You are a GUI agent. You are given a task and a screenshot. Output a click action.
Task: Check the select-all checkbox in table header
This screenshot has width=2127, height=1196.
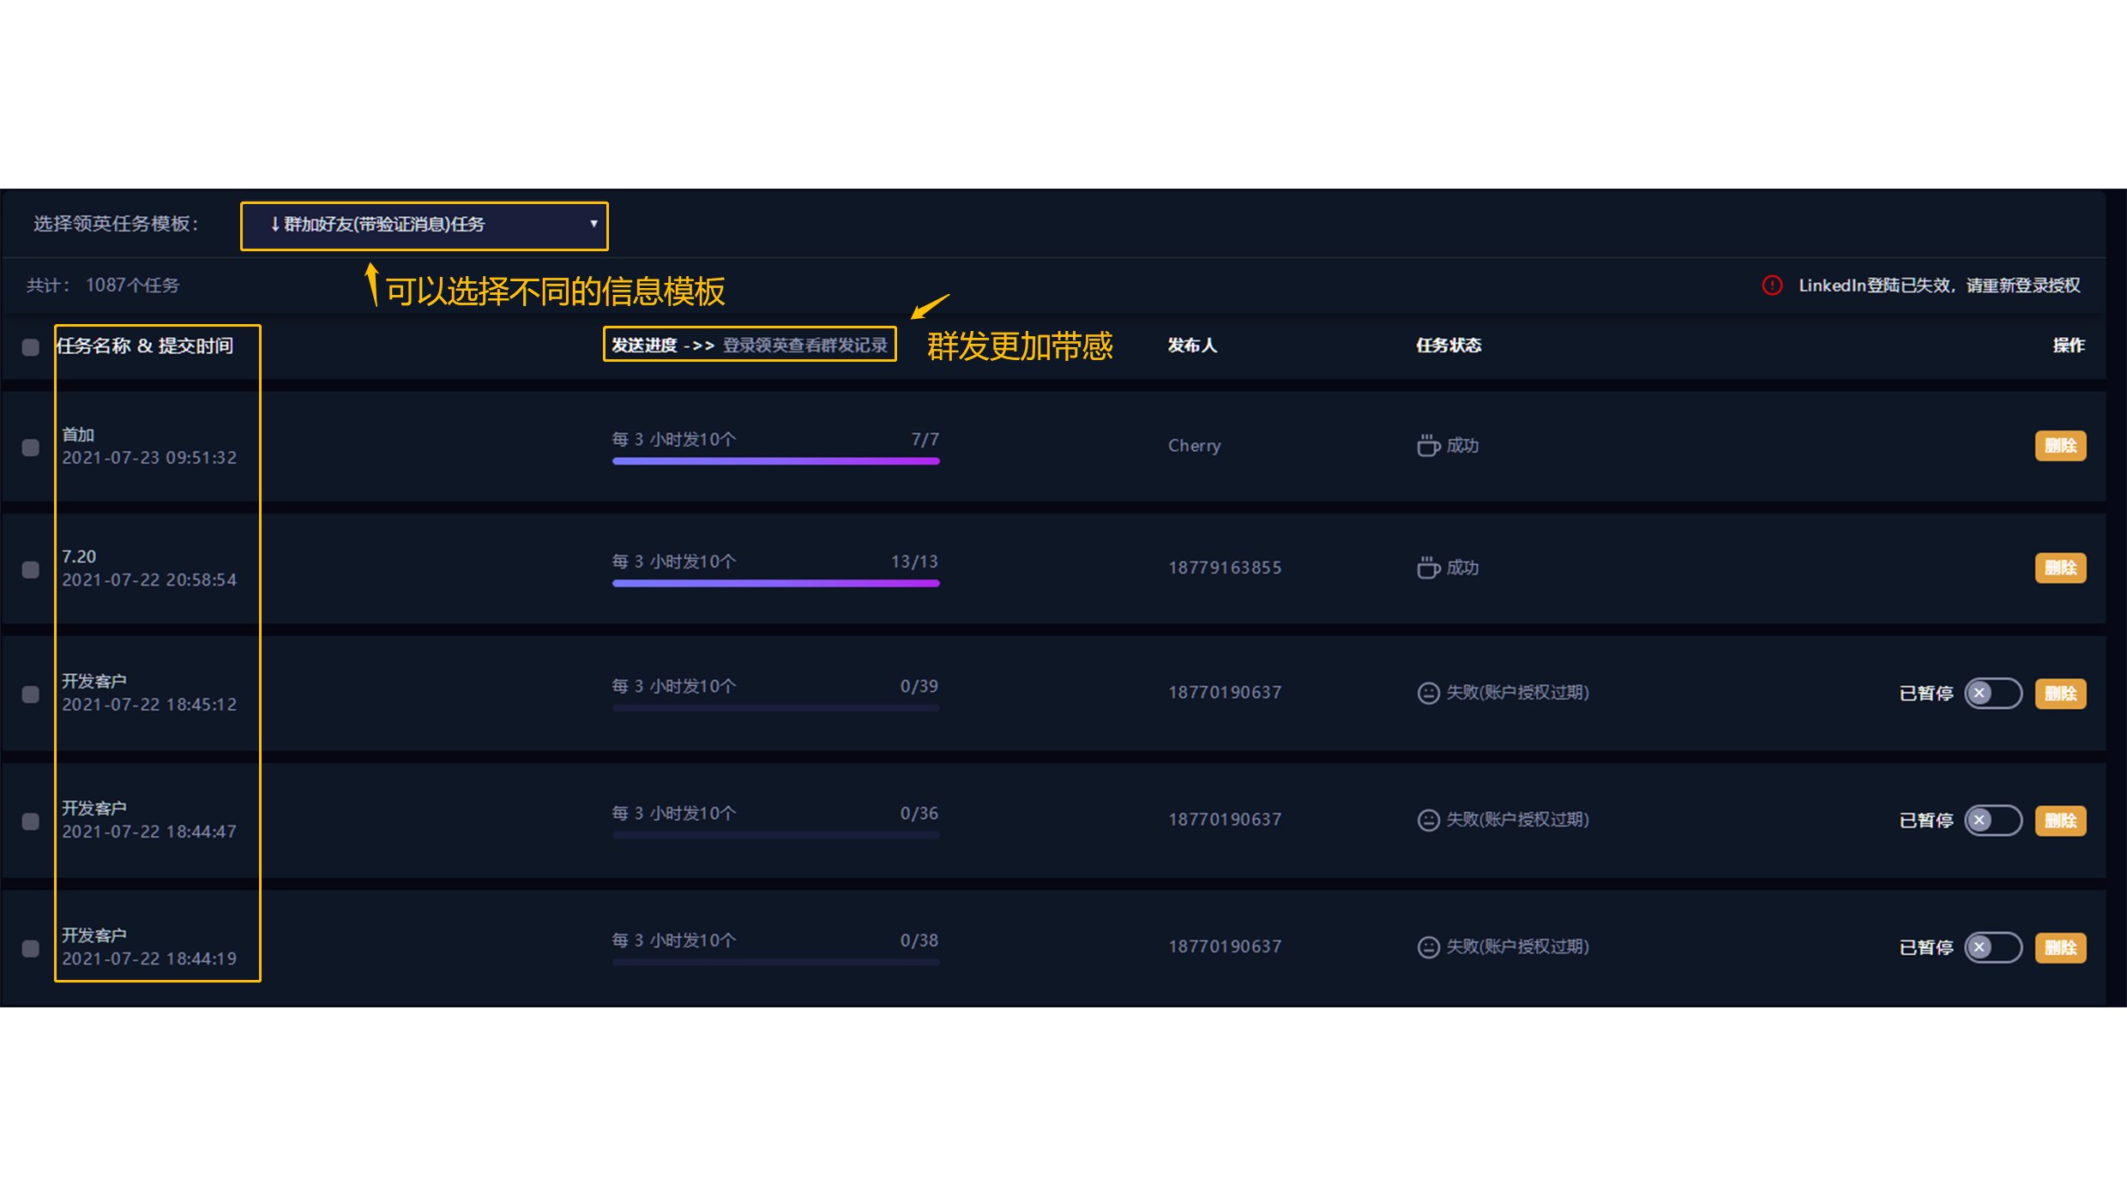[x=31, y=347]
